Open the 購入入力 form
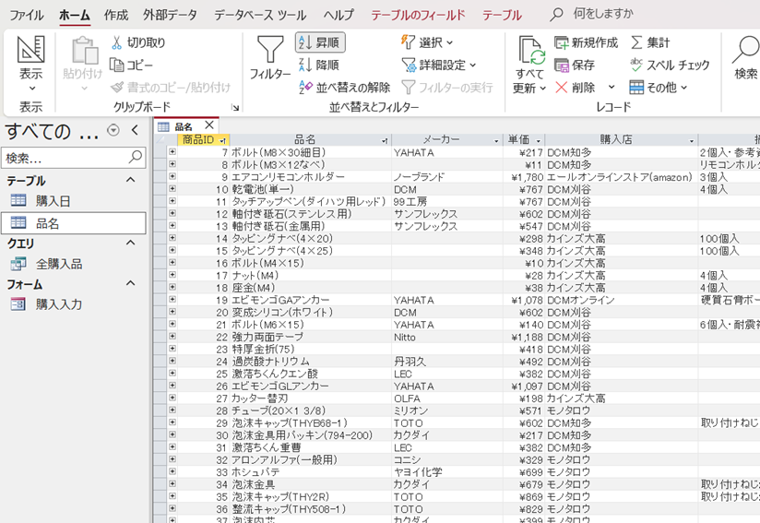This screenshot has height=523, width=760. pyautogui.click(x=59, y=304)
